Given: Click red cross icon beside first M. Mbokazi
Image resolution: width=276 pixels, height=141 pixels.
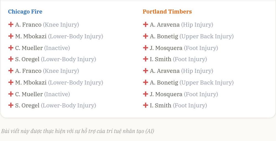Looking at the screenshot, I should click(x=11, y=36).
